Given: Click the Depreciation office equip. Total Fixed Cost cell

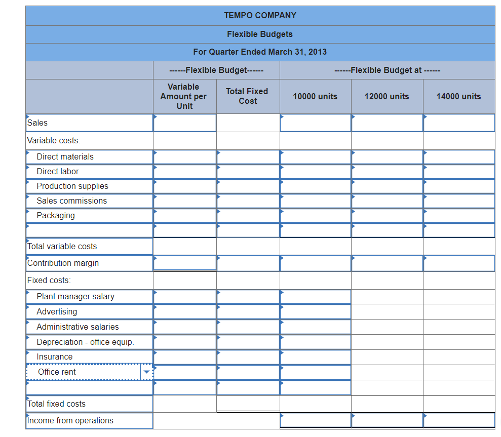Looking at the screenshot, I should click(x=248, y=341).
